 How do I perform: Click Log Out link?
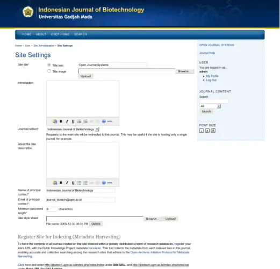[211, 80]
